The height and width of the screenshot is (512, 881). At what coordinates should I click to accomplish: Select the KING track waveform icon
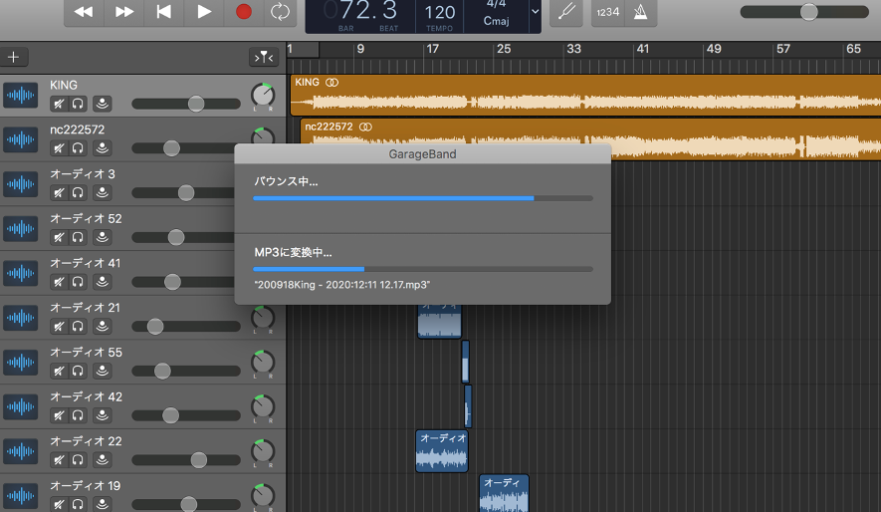point(20,95)
